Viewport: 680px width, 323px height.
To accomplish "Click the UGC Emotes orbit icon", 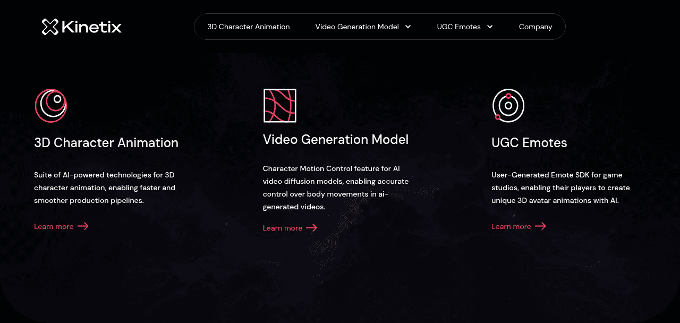I will 508,106.
